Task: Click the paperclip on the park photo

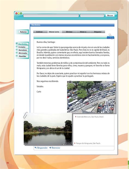Action: pyautogui.click(x=26, y=115)
